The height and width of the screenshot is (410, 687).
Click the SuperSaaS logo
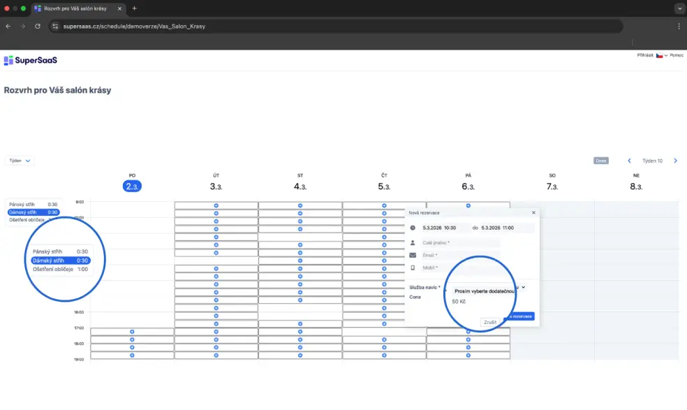click(31, 61)
